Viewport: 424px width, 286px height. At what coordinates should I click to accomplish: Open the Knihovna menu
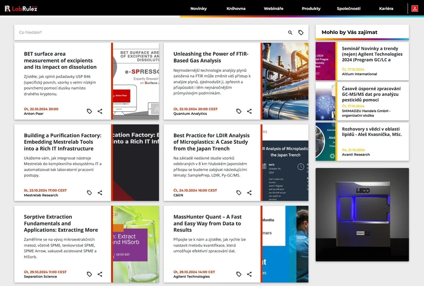coord(236,8)
